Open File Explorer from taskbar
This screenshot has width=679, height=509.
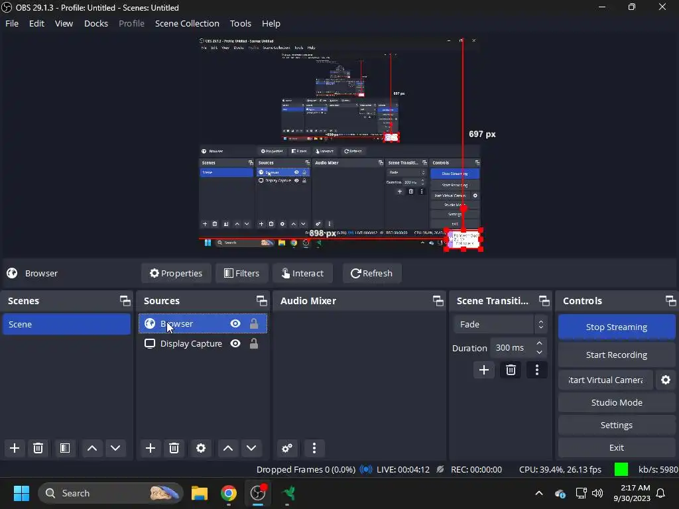[x=200, y=493]
